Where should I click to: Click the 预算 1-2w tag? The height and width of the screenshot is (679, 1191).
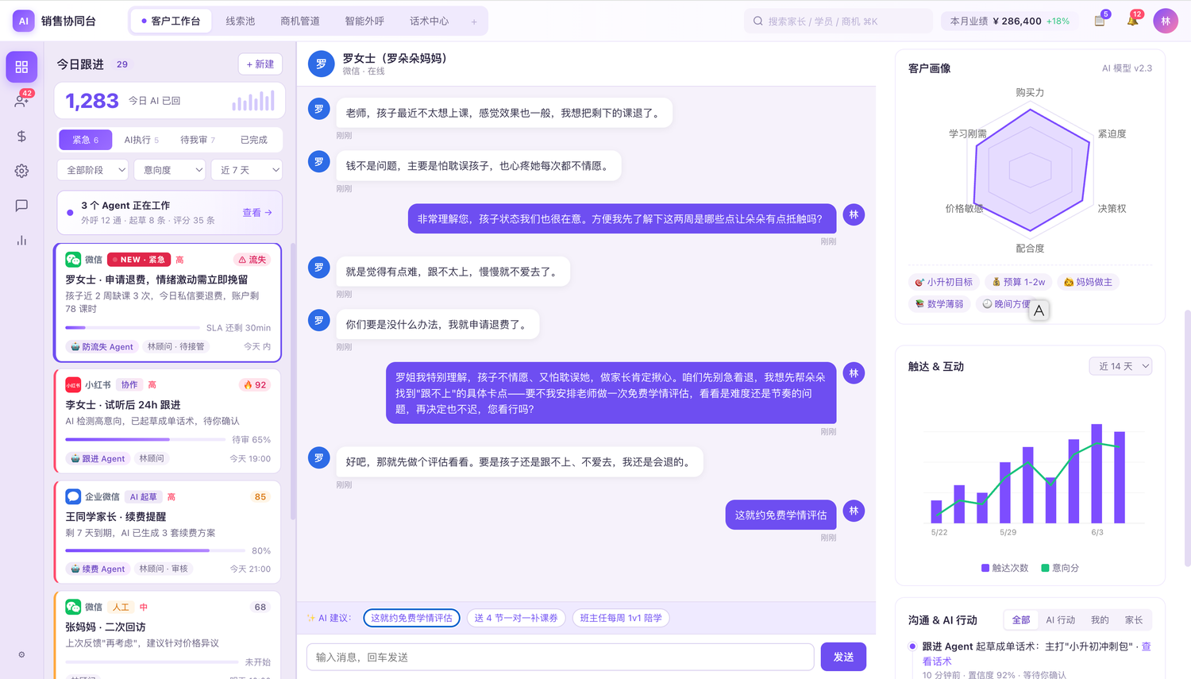point(1019,282)
